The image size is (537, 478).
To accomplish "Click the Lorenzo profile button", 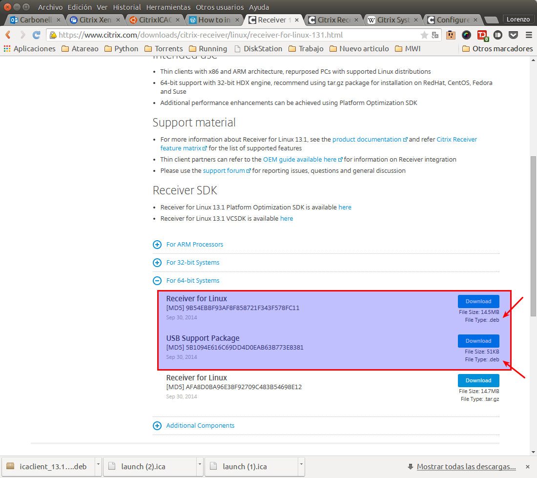I will coord(518,19).
